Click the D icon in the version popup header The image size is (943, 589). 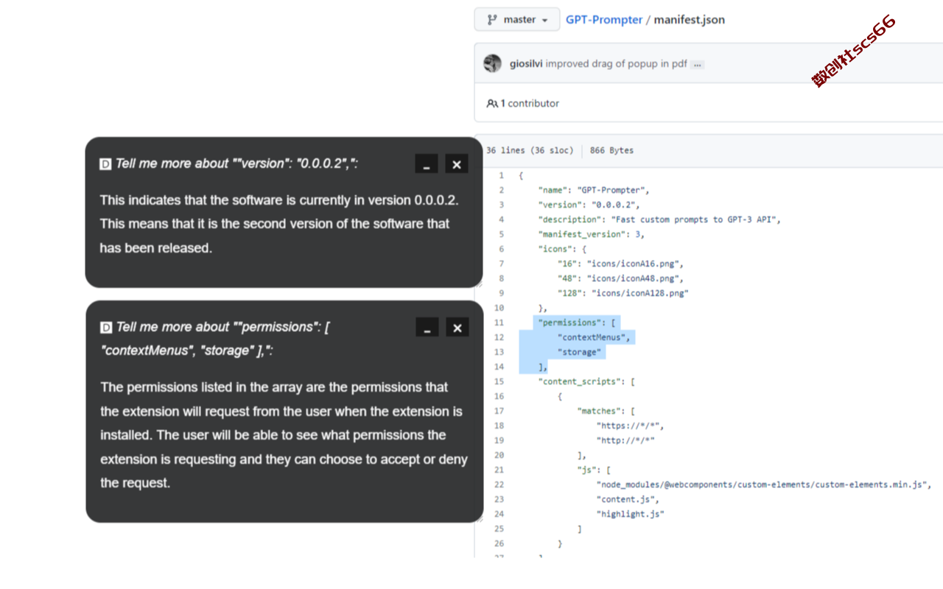pos(105,164)
